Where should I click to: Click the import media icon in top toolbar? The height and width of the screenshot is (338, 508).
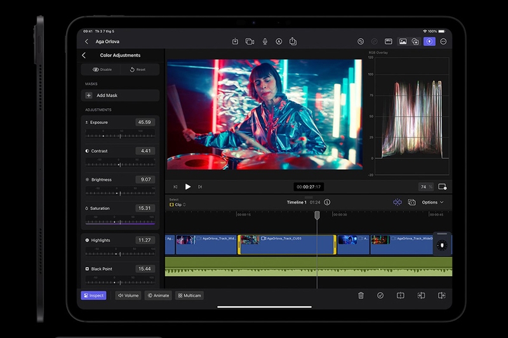click(235, 41)
